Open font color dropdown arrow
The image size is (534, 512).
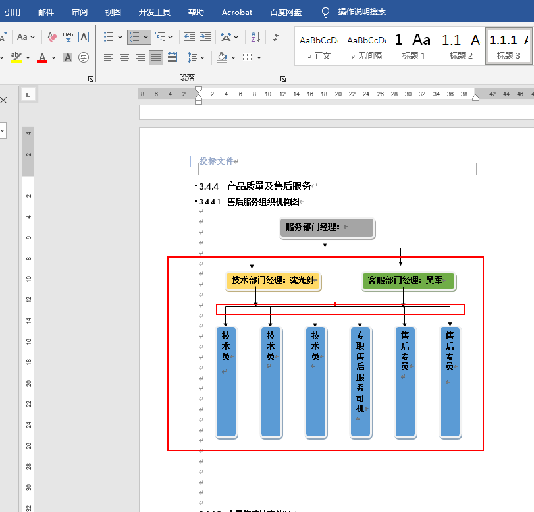click(53, 57)
